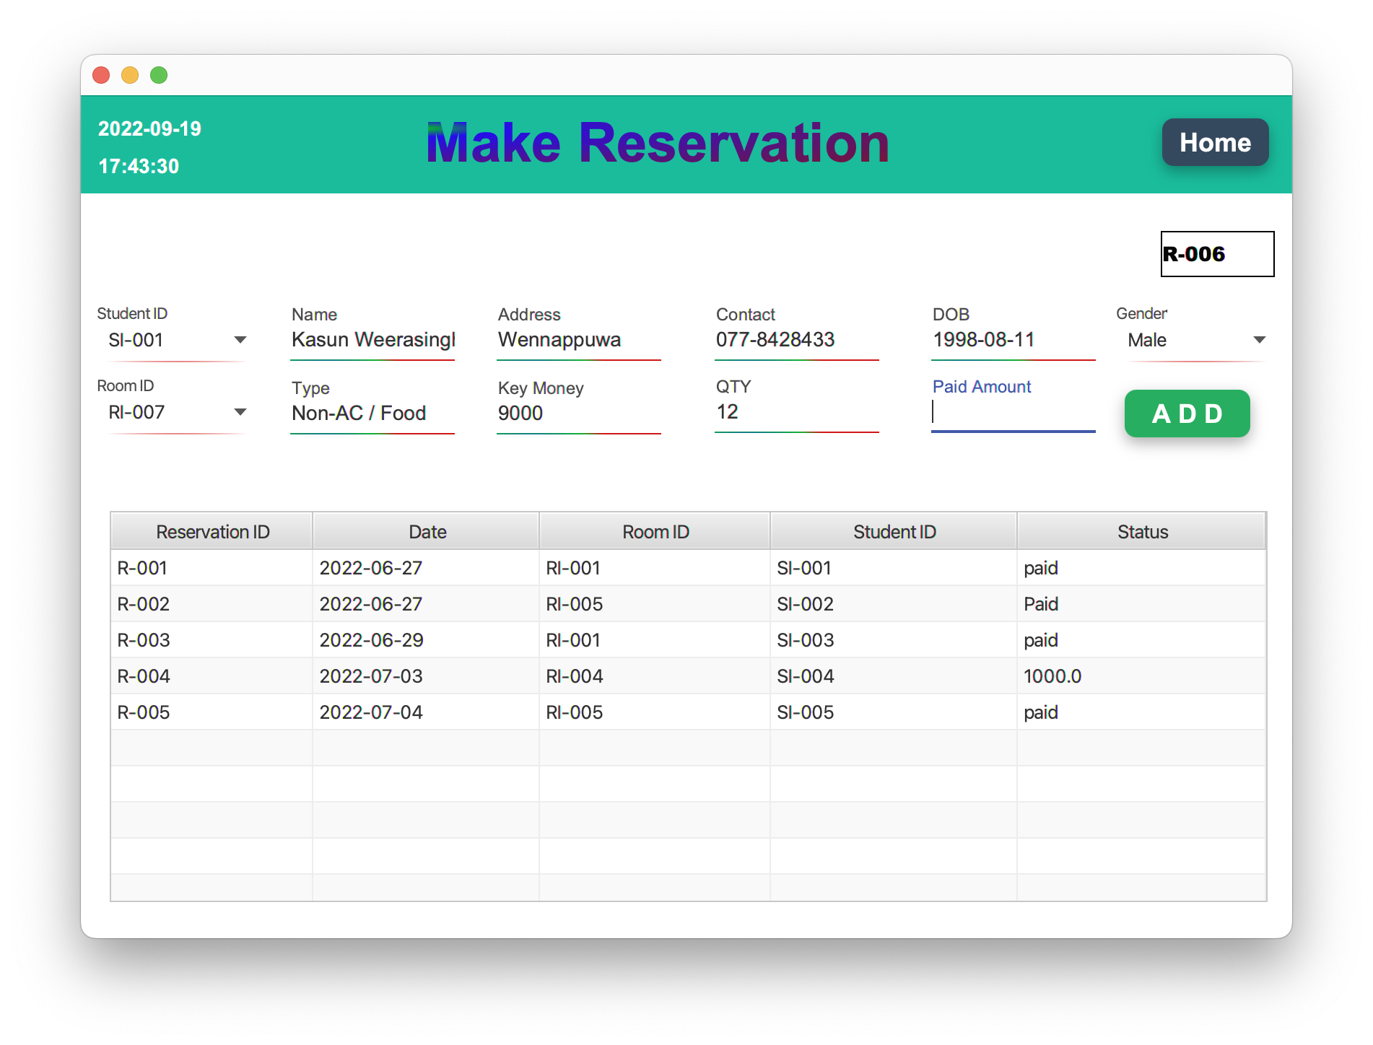This screenshot has height=1045, width=1373.
Task: Select the Reservation ID column header
Action: pyautogui.click(x=211, y=531)
